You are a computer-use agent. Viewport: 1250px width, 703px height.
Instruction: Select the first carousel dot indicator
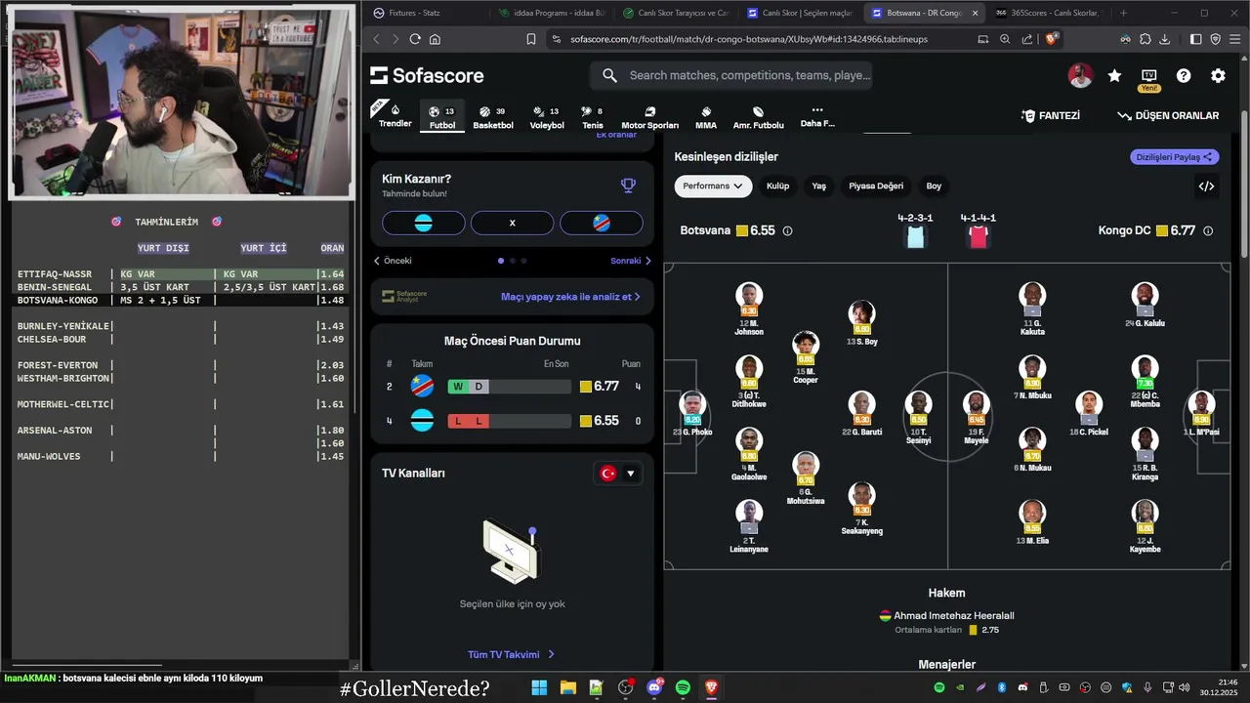501,261
